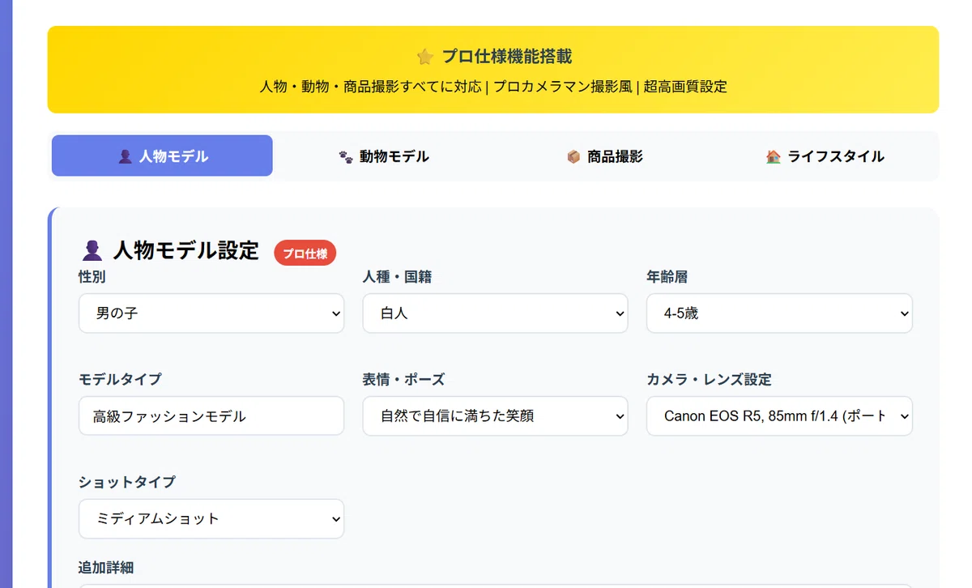972x588 pixels.
Task: Click the banner subtitle about 超高画質設定
Action: 493,86
